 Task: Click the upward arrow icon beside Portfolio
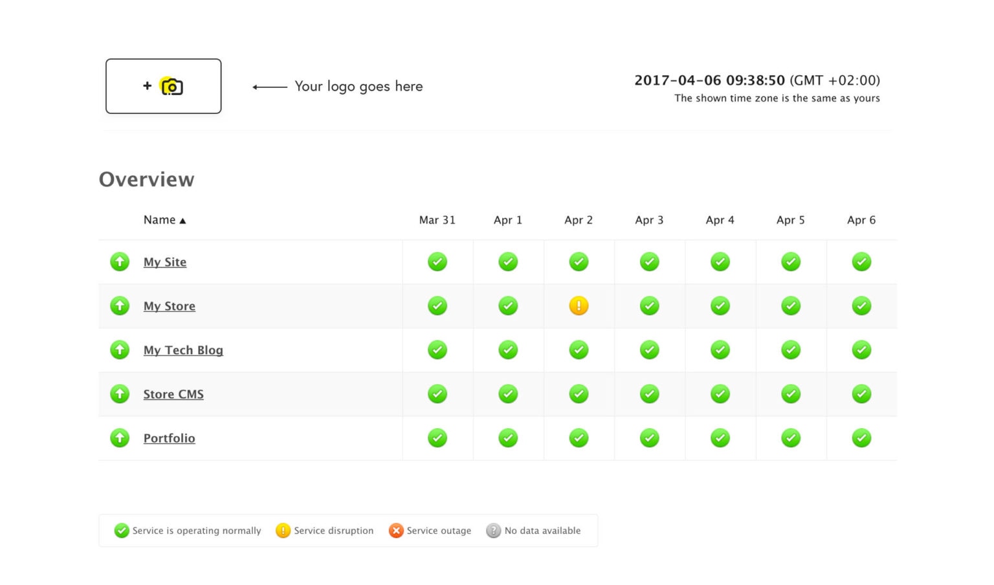pos(120,438)
